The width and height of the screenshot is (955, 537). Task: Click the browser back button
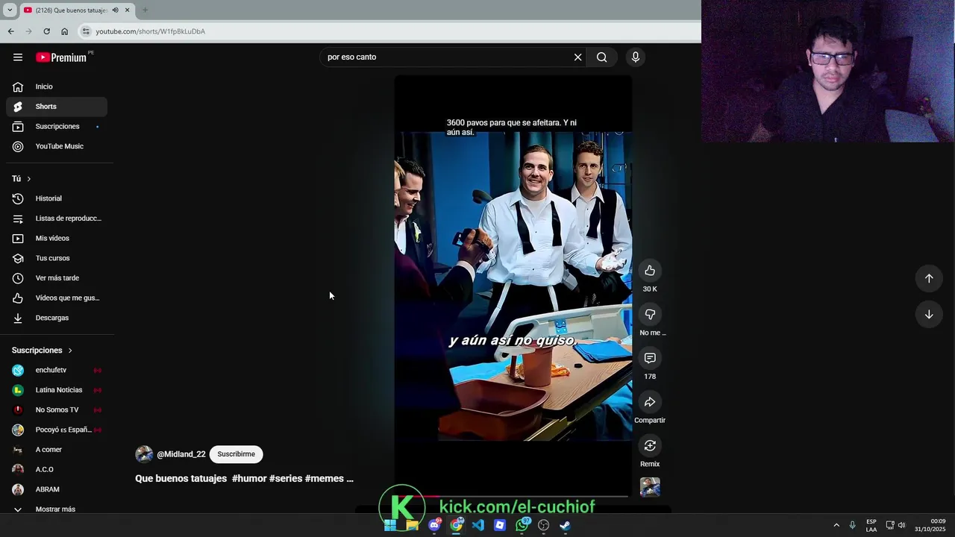pyautogui.click(x=10, y=31)
